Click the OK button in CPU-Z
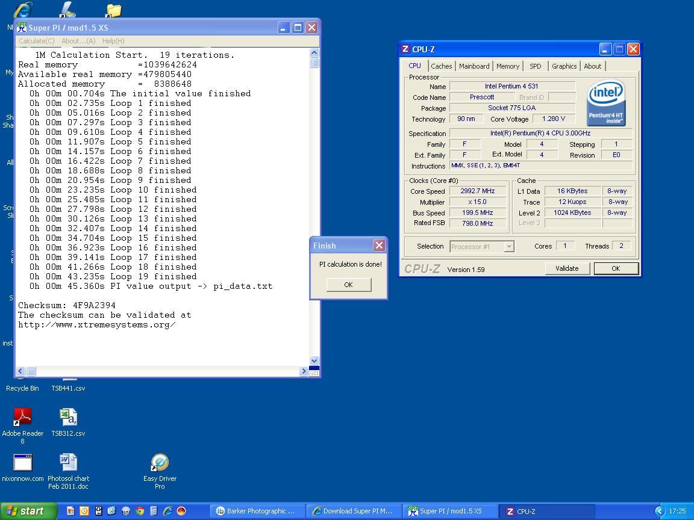The width and height of the screenshot is (694, 520). coord(616,268)
